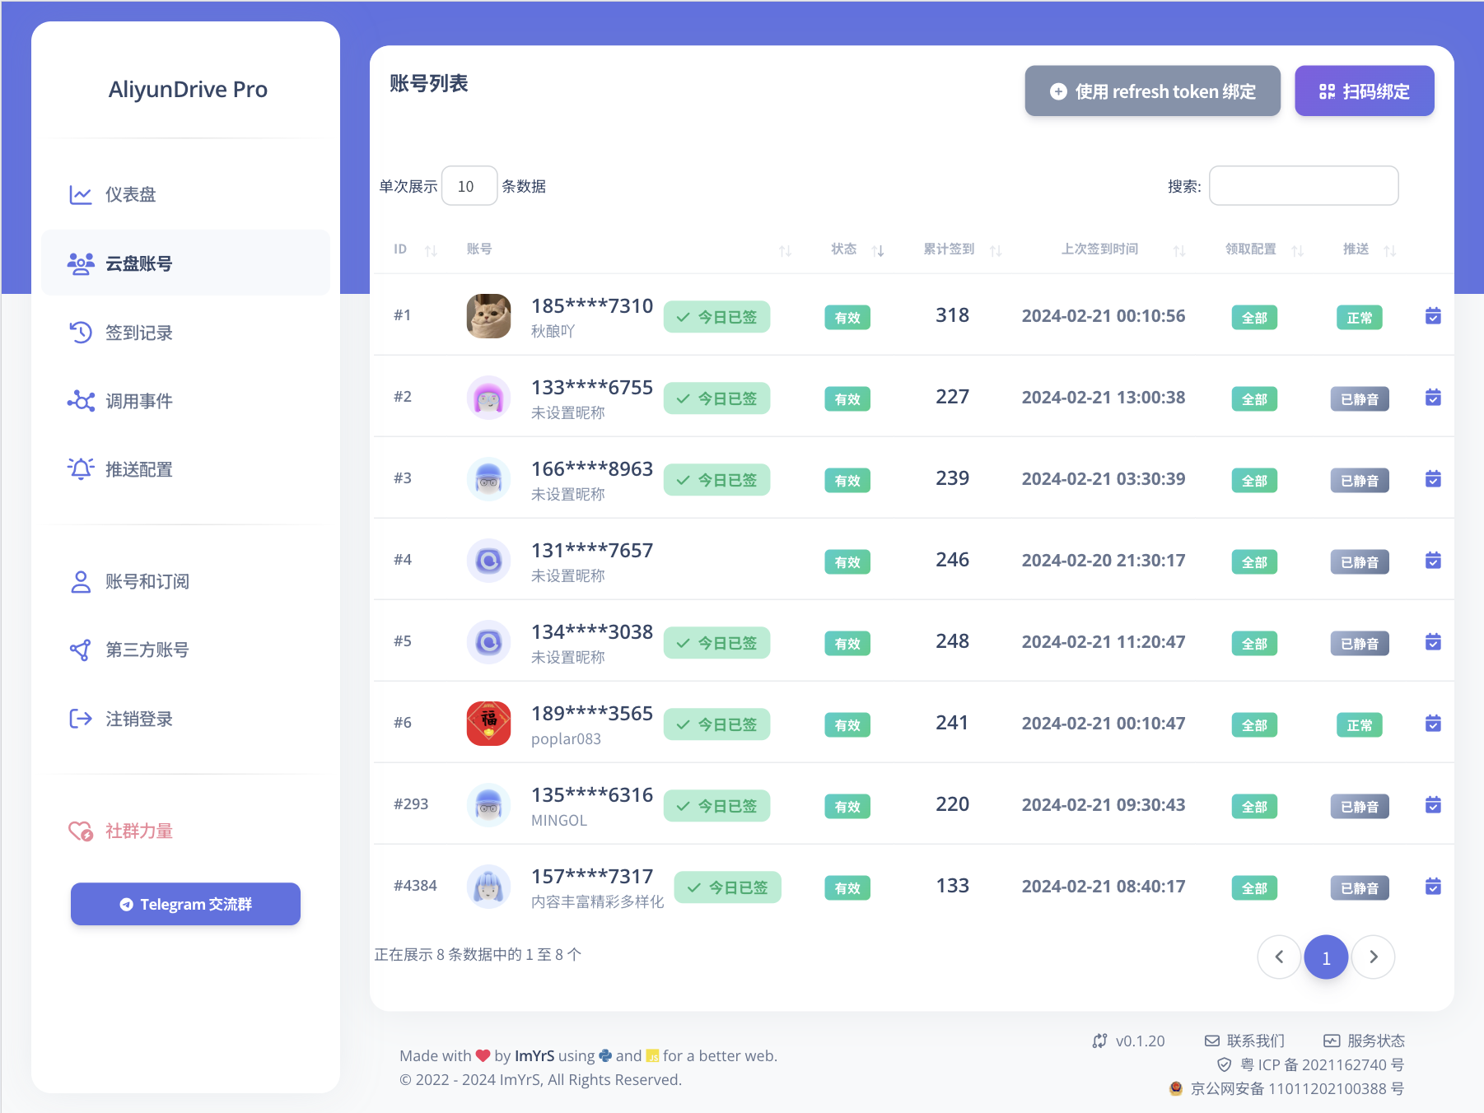Open calendar icon for account 189****3565
Screen dimensions: 1484x1113
1433,724
